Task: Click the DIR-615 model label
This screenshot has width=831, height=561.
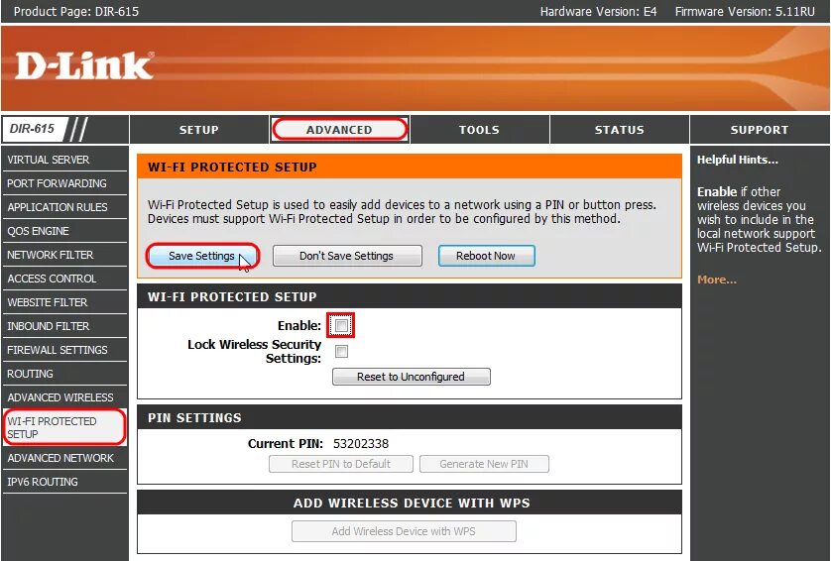Action: [32, 129]
